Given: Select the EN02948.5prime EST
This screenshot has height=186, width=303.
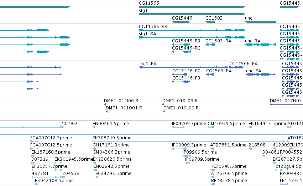Looking at the screenshot, I should tap(95, 170).
